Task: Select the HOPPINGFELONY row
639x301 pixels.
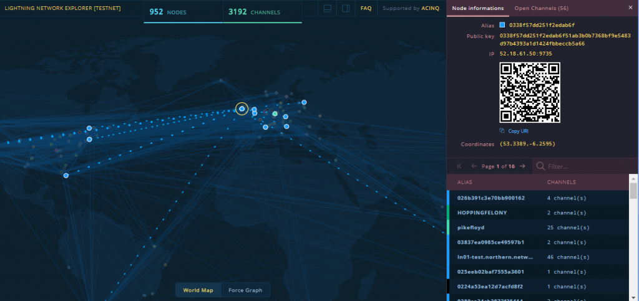Action: (x=538, y=213)
